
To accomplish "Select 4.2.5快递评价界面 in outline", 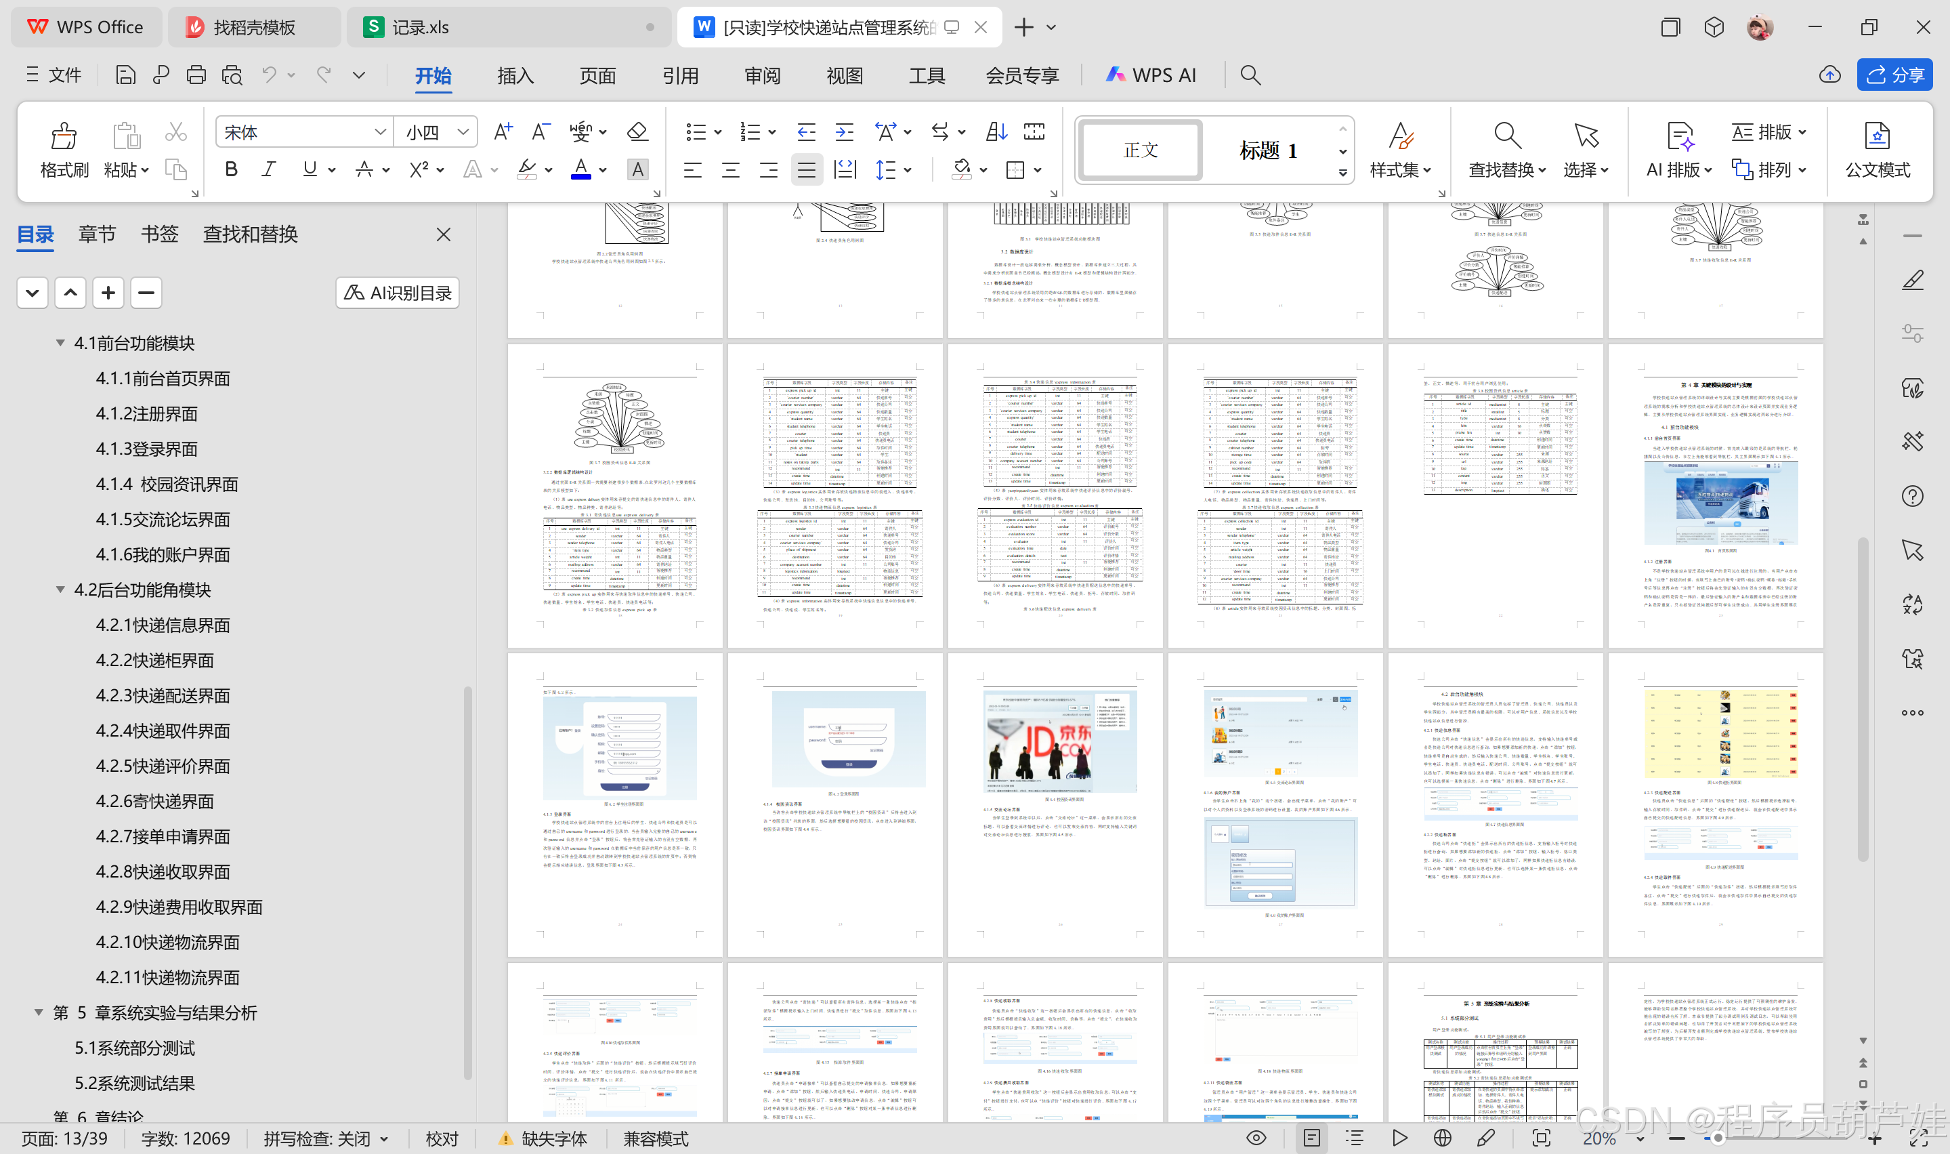I will tap(163, 766).
